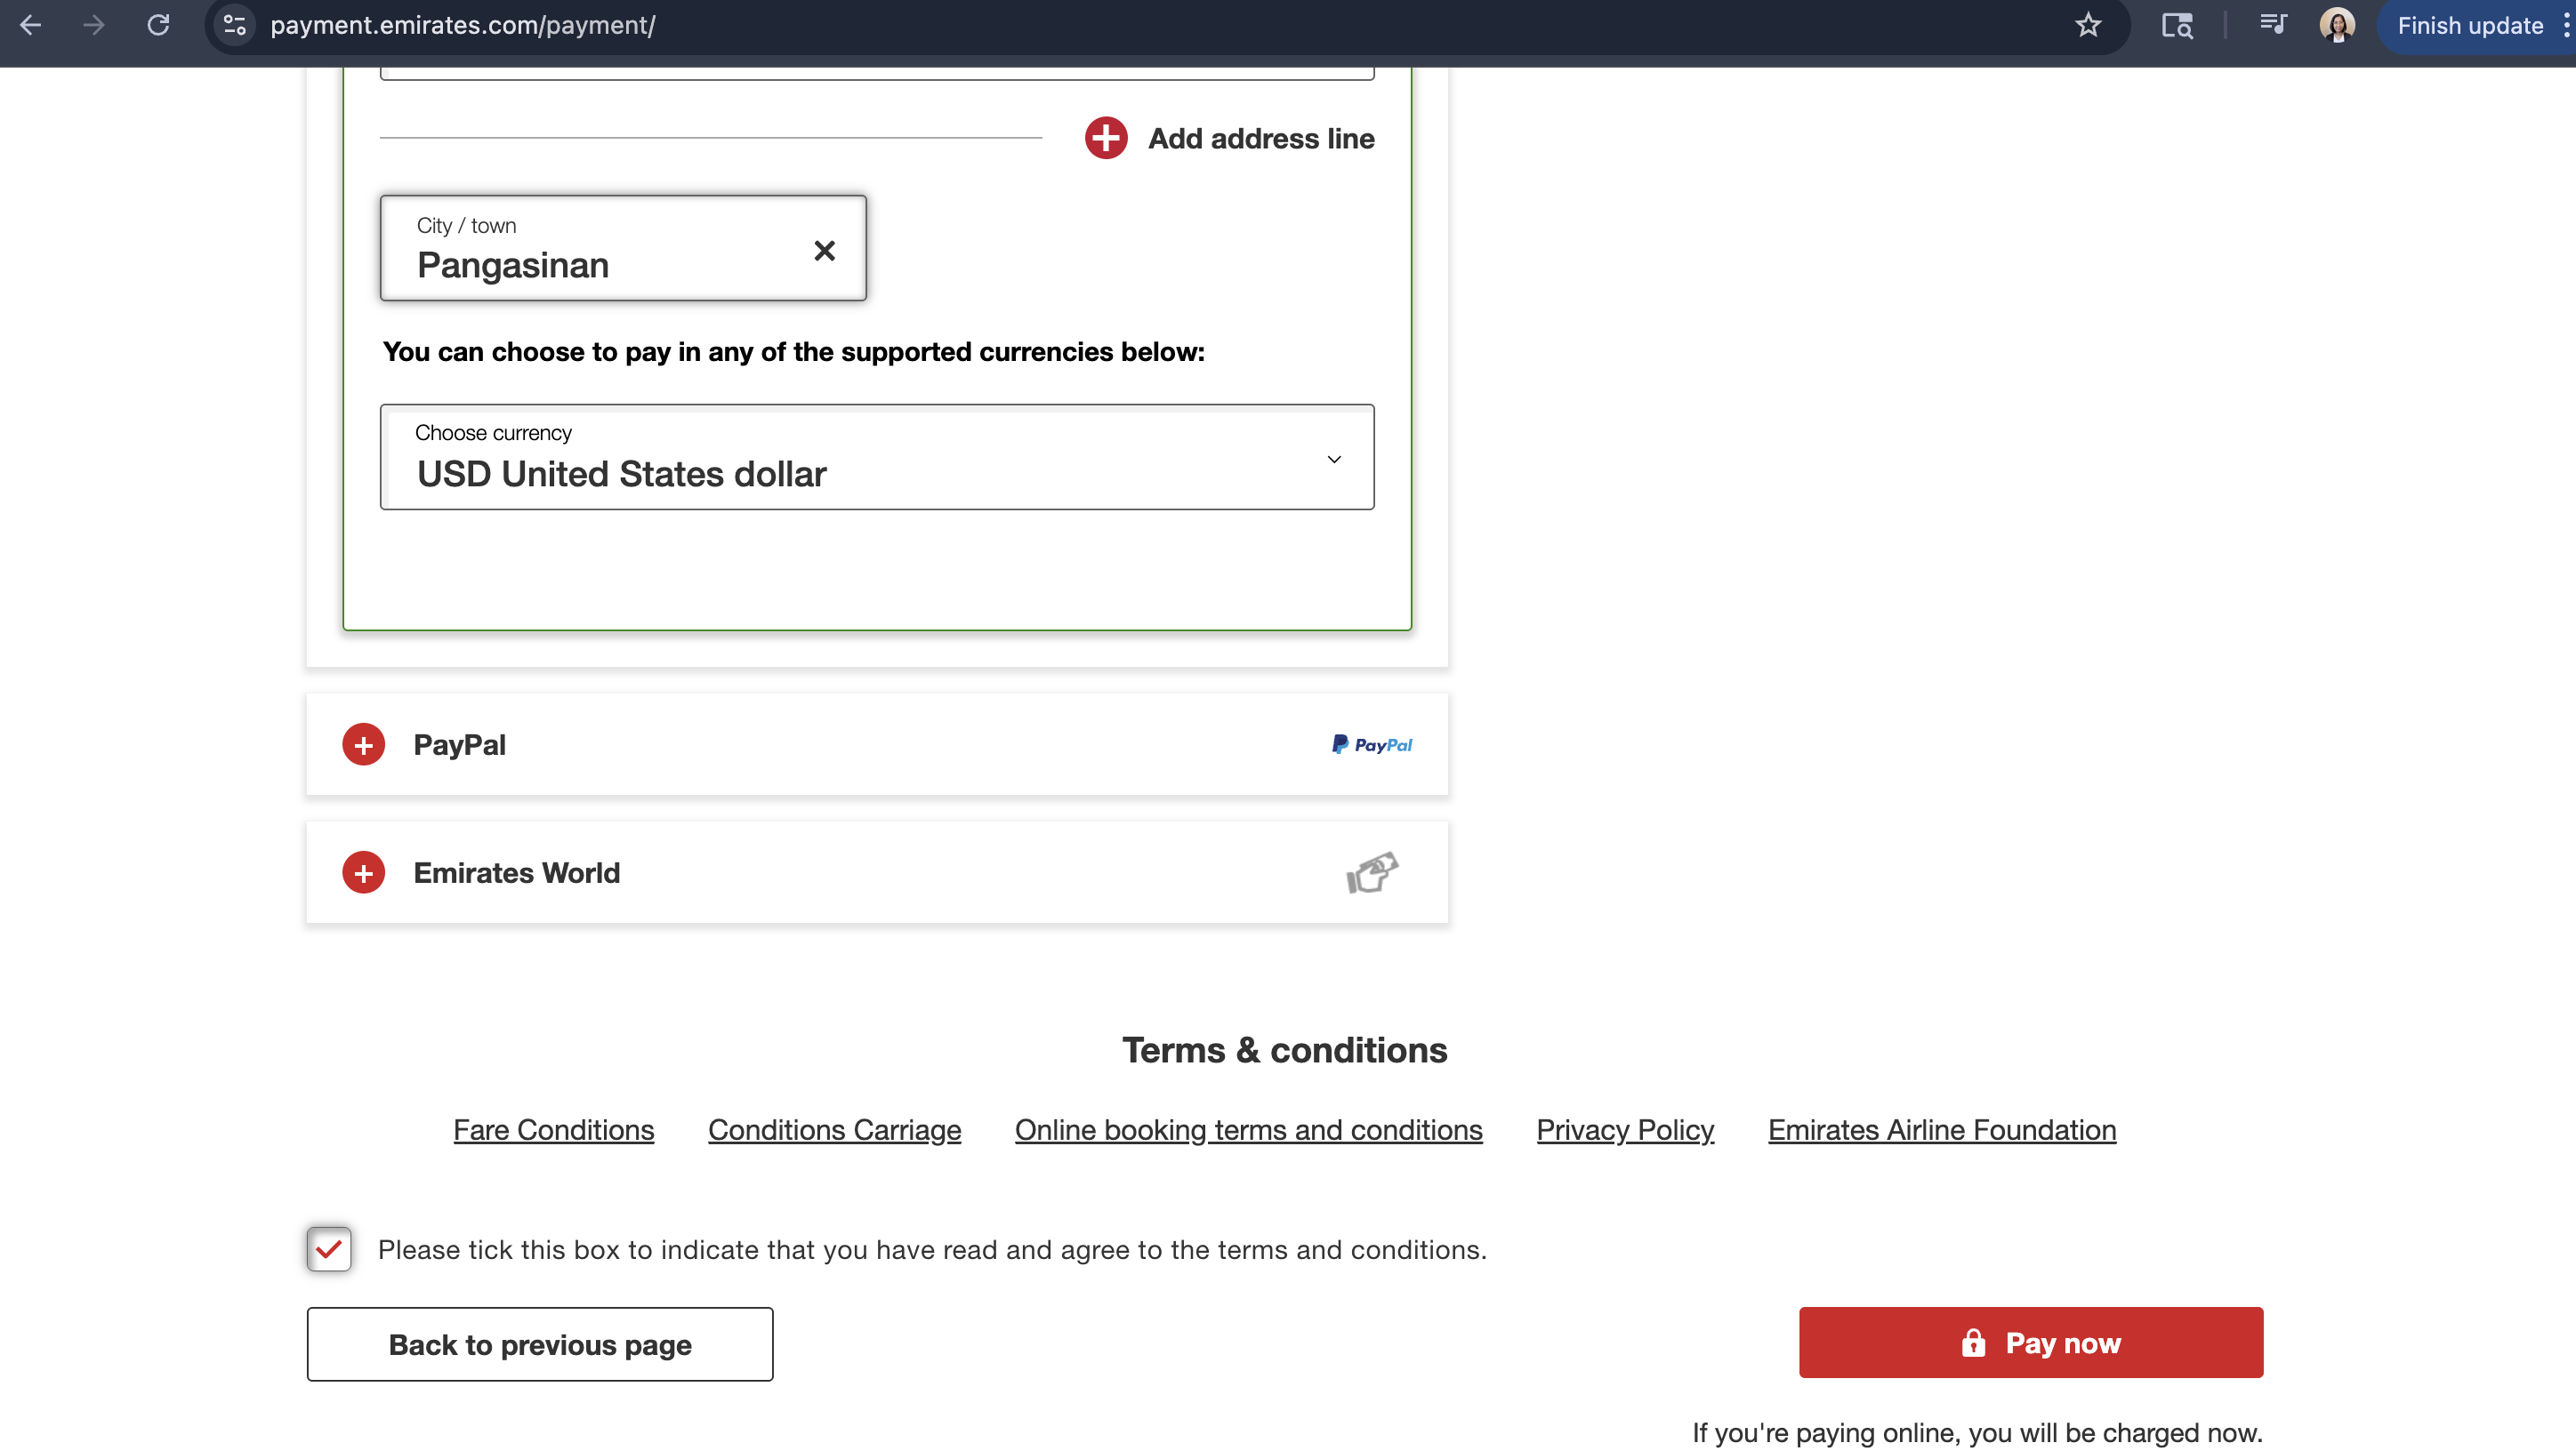Click the Pay now button
This screenshot has width=2576, height=1451.
(x=2031, y=1342)
